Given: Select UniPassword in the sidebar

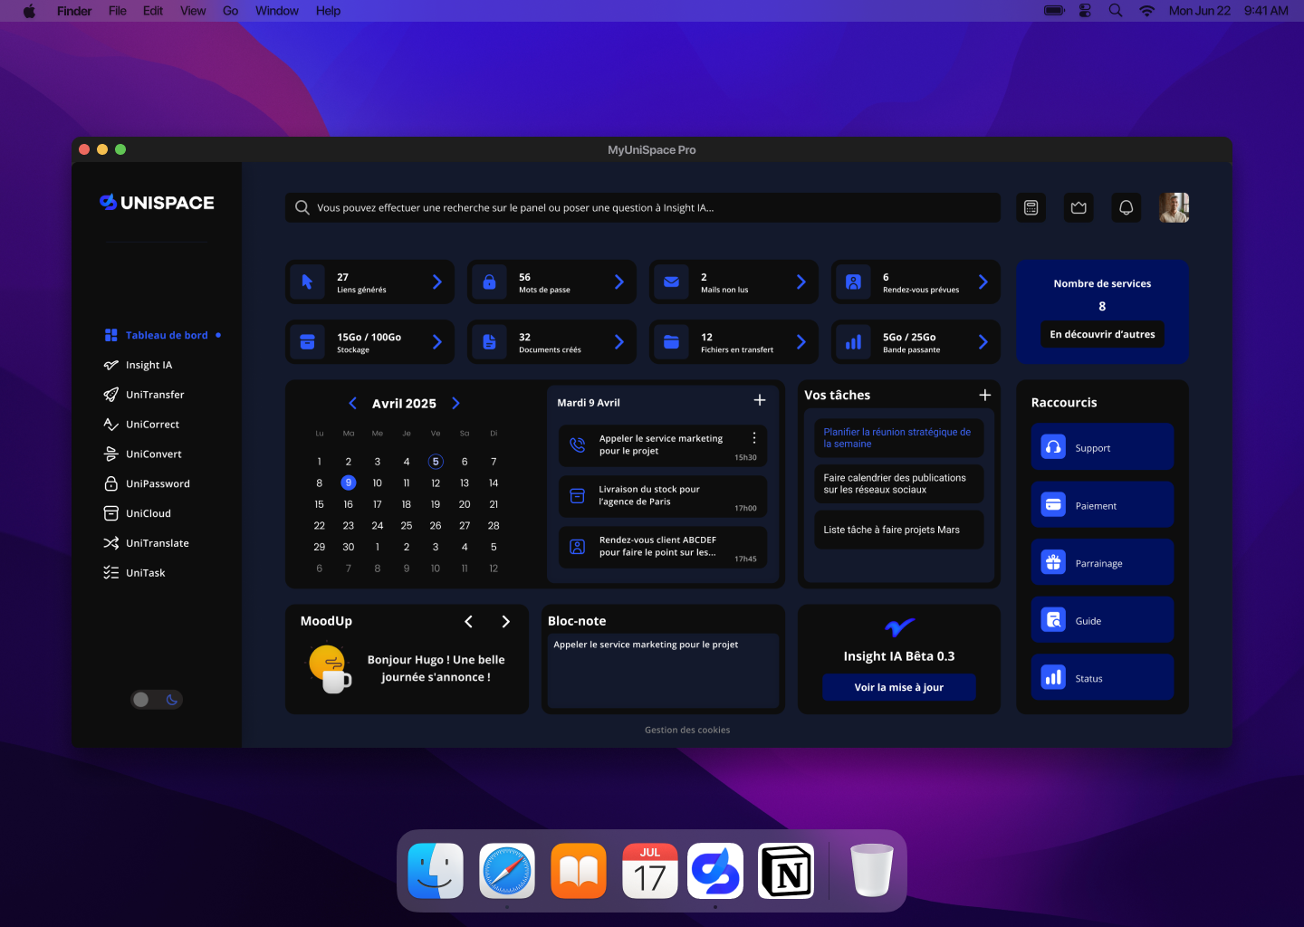Looking at the screenshot, I should point(157,483).
